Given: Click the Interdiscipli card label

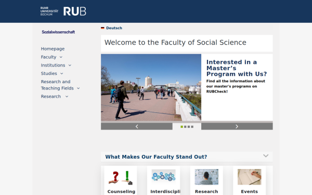Looking at the screenshot, I should coord(165,191).
